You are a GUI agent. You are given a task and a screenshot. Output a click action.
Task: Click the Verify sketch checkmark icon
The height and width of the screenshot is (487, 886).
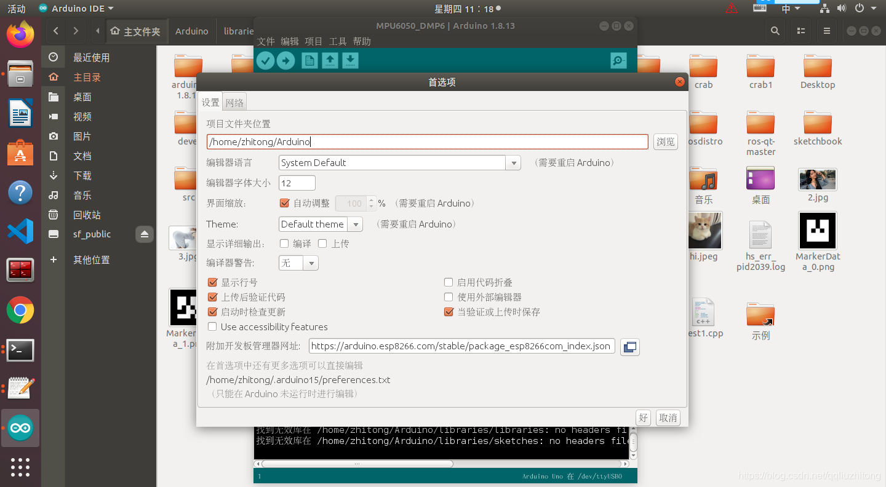[265, 60]
